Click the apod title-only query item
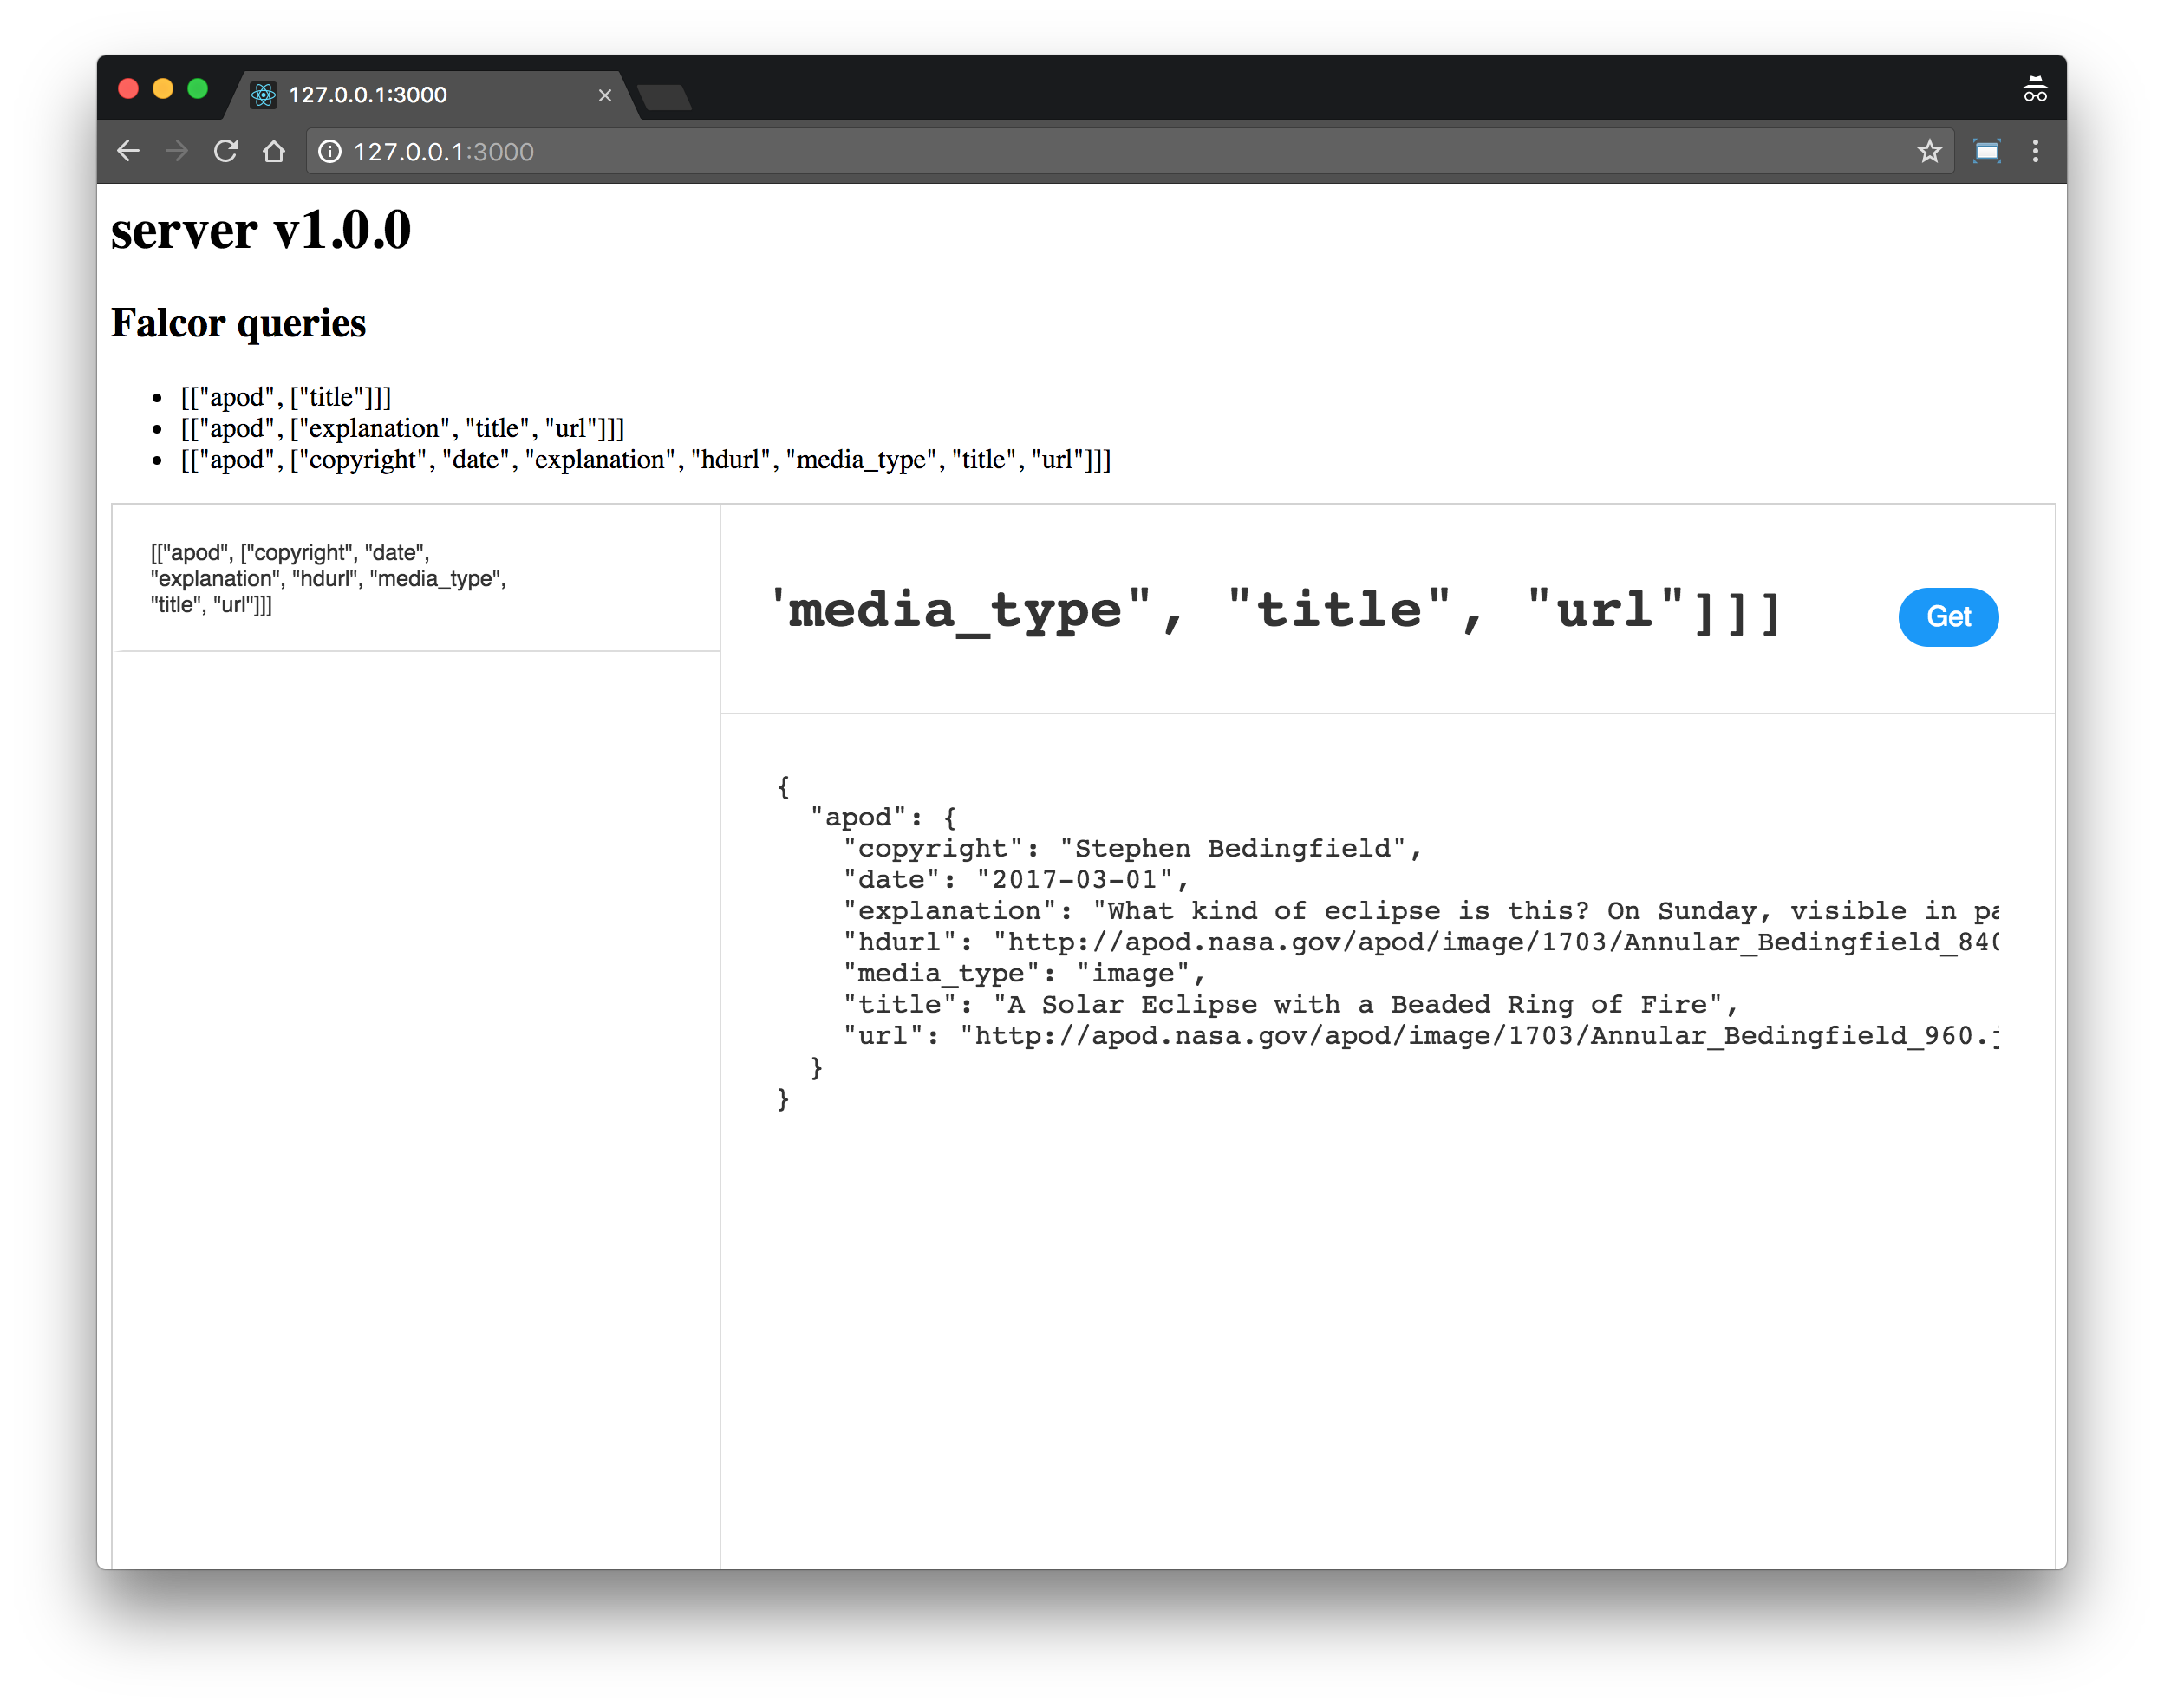The height and width of the screenshot is (1708, 2164). tap(286, 397)
